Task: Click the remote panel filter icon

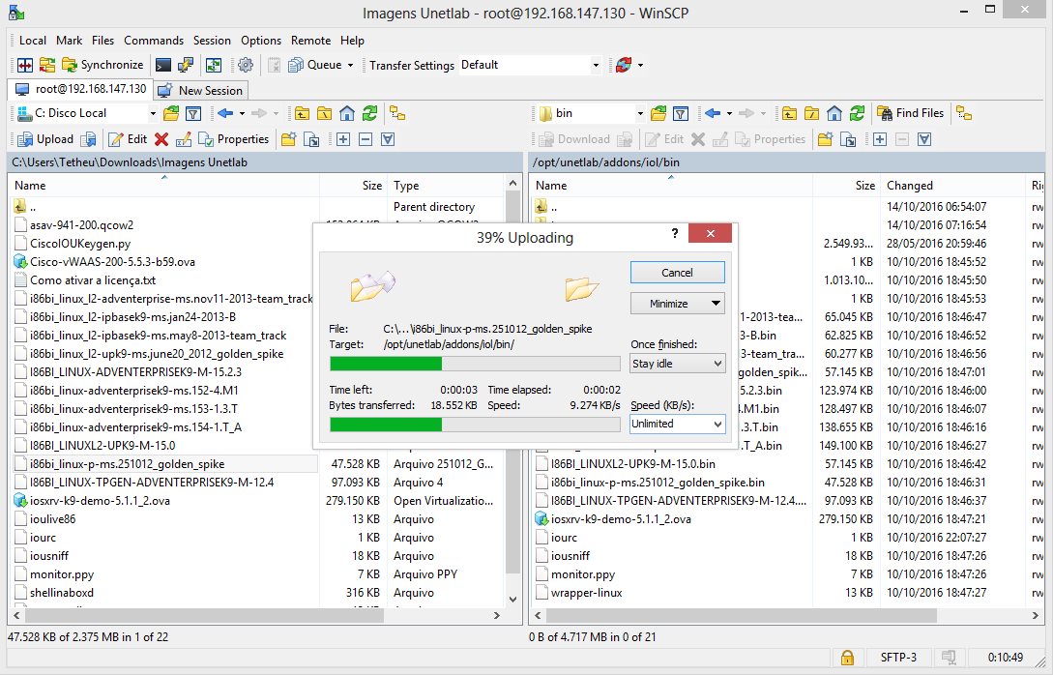Action: tap(681, 113)
